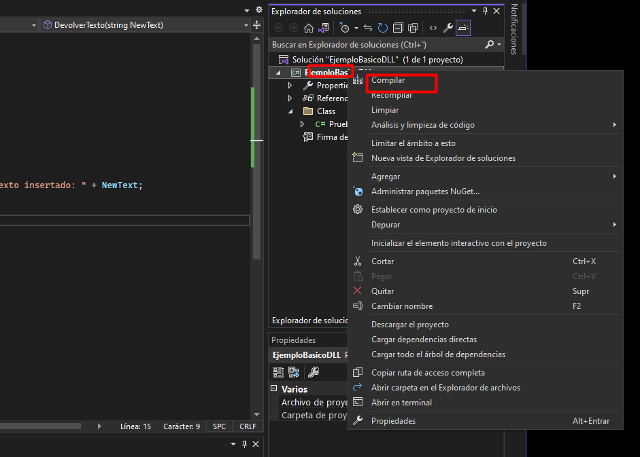Click the view code angle brackets icon
The width and height of the screenshot is (640, 457).
[x=433, y=28]
